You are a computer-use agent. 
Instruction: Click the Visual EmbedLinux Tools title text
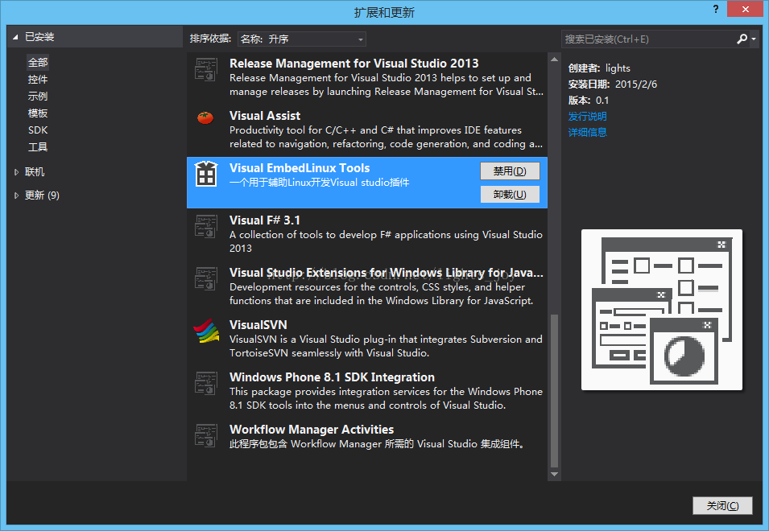click(x=300, y=168)
